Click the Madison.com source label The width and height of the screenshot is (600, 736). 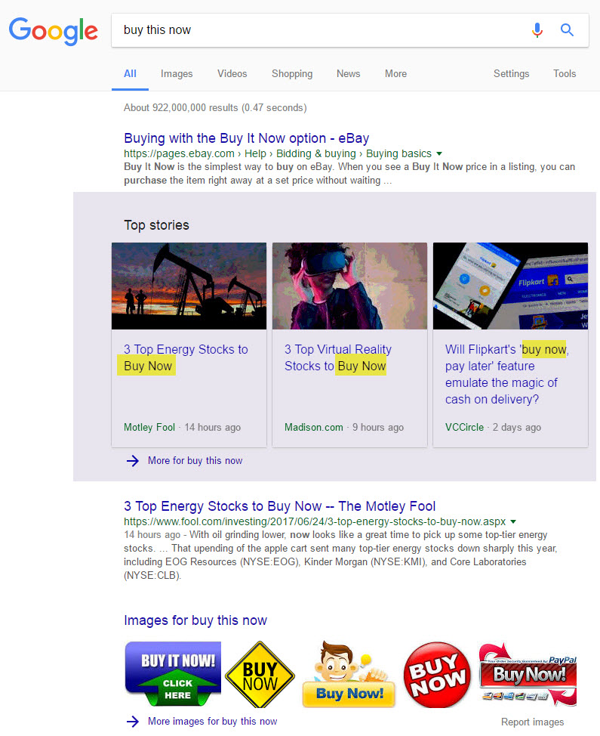[314, 427]
